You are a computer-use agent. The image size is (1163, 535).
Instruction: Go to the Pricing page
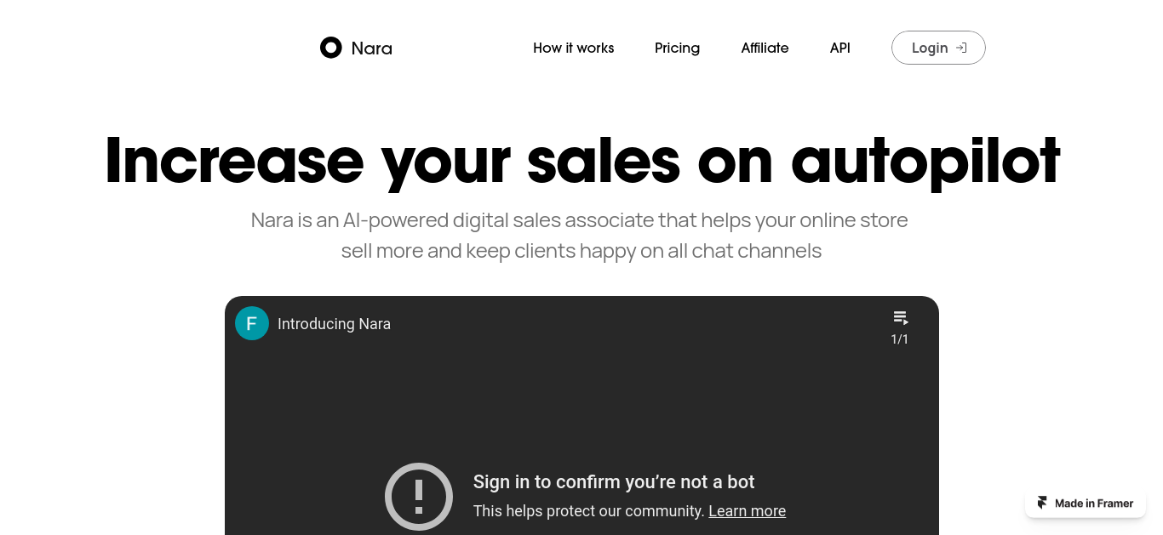tap(677, 48)
